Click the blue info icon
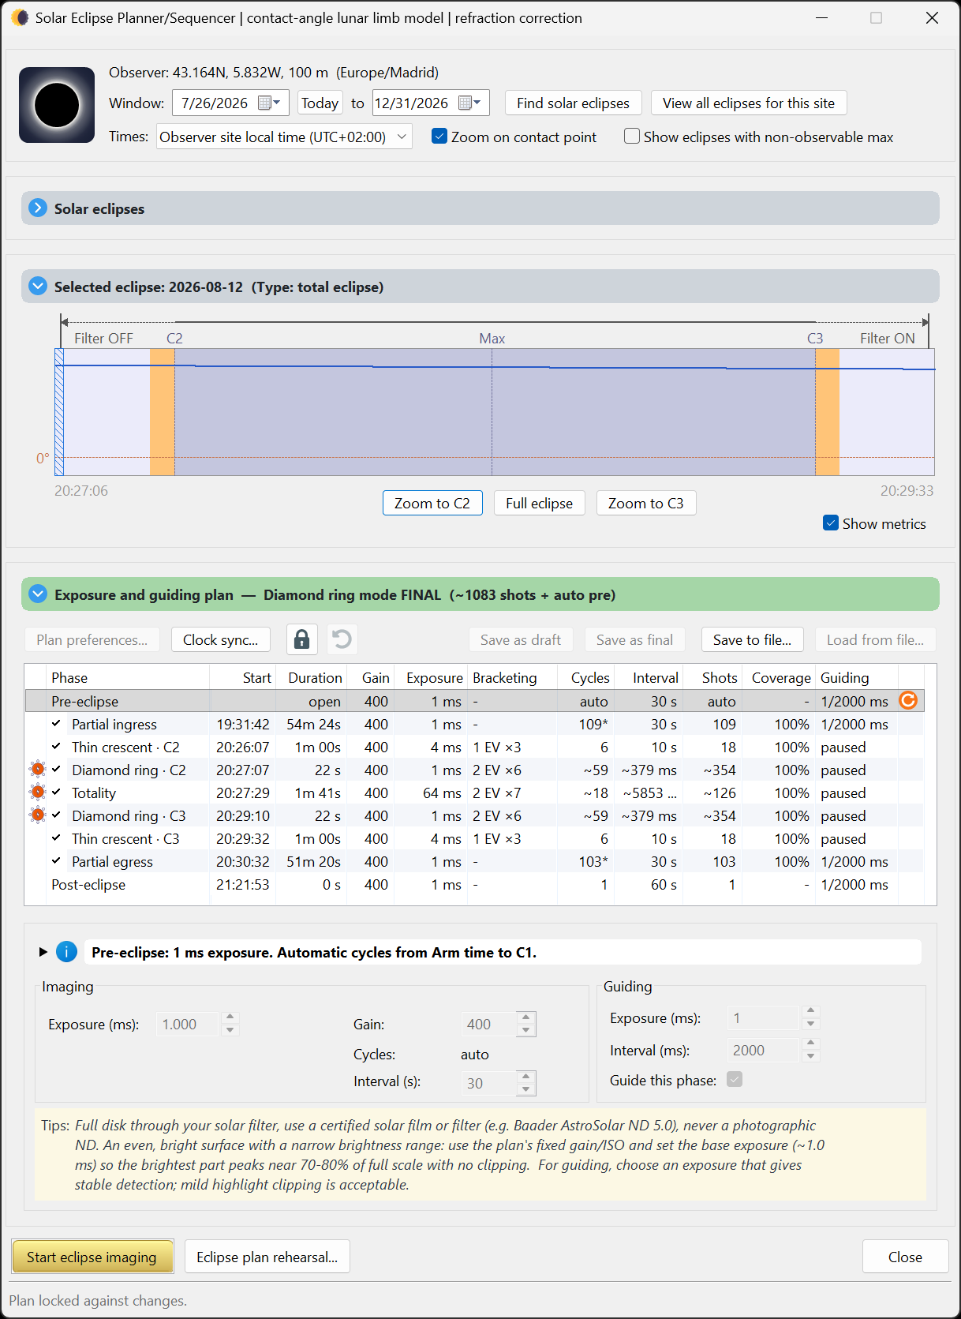 pyautogui.click(x=66, y=952)
